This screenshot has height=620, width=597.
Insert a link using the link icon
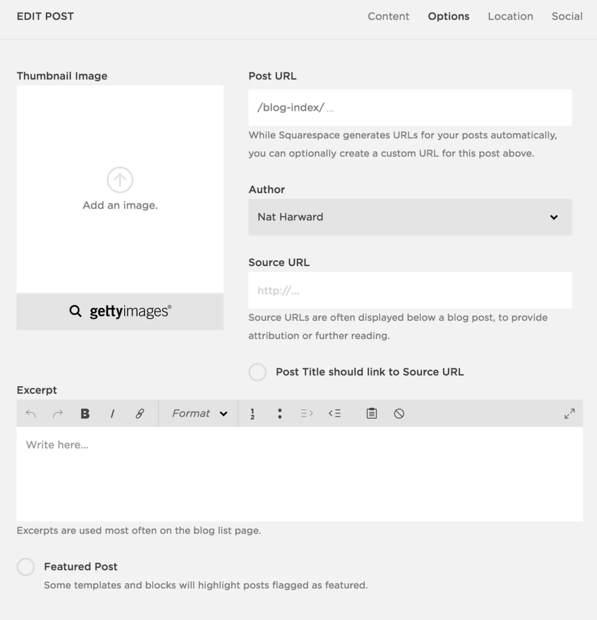140,413
